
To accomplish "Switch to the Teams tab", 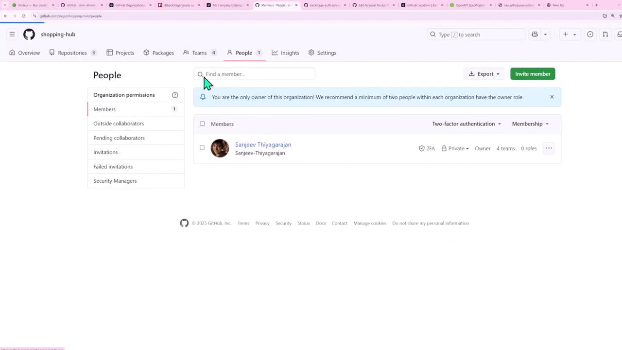I will click(200, 52).
